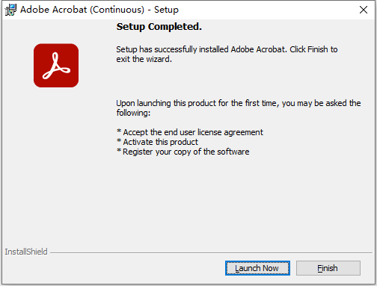Screen dimensions: 377x286
Task: Click the Adobe Acrobat red logo
Action: pyautogui.click(x=56, y=66)
